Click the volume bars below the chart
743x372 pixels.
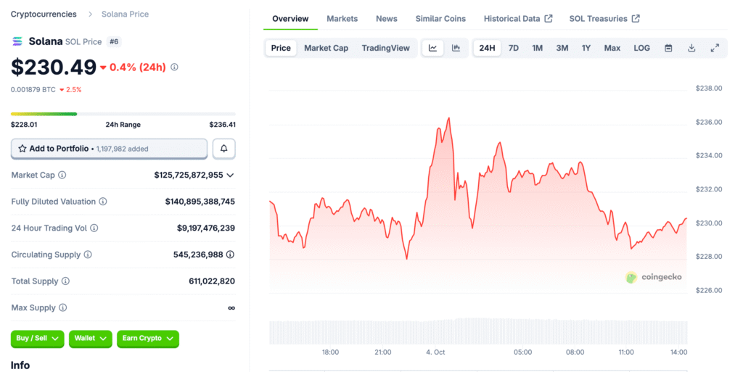[477, 331]
